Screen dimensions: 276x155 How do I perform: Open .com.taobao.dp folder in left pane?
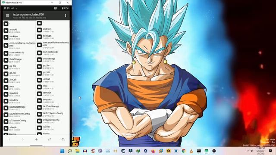pos(19,53)
